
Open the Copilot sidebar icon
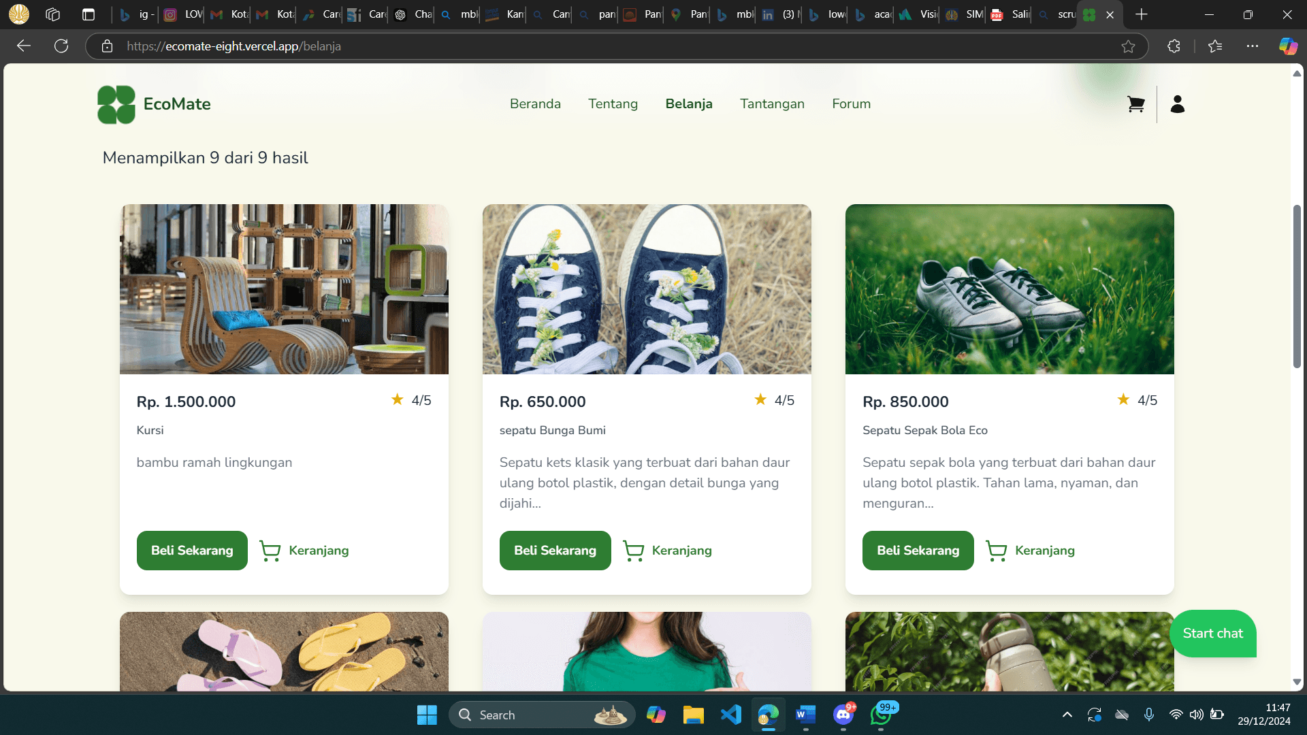(x=1288, y=46)
